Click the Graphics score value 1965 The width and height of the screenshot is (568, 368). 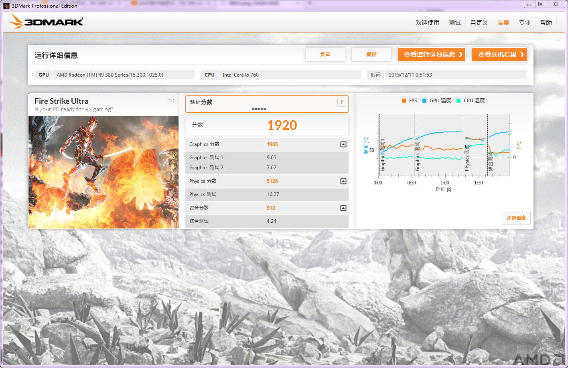tap(272, 144)
